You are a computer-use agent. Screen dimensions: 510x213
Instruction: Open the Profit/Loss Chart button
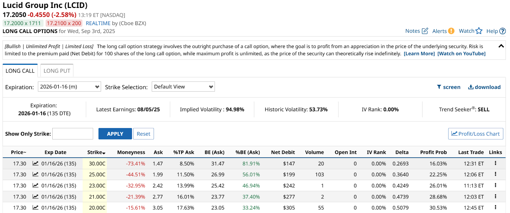[476, 134]
